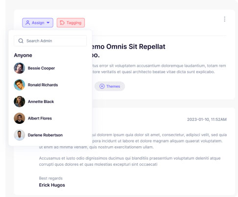Click the Themes tag chip

tap(110, 86)
